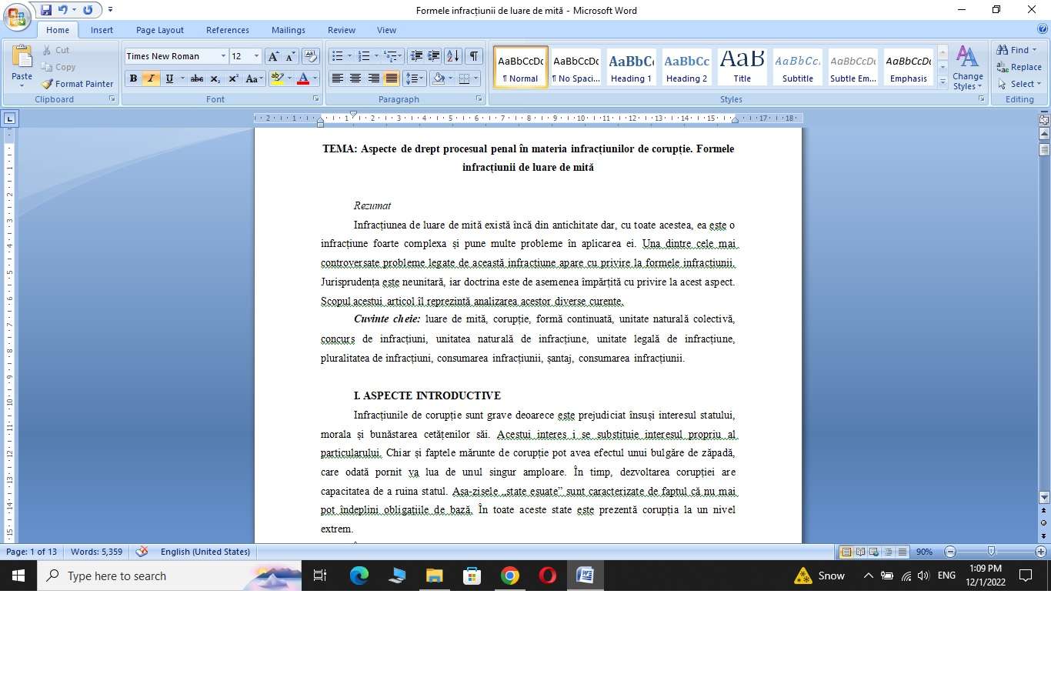The width and height of the screenshot is (1051, 694).
Task: Open the Page Layout tab
Action: click(x=159, y=30)
